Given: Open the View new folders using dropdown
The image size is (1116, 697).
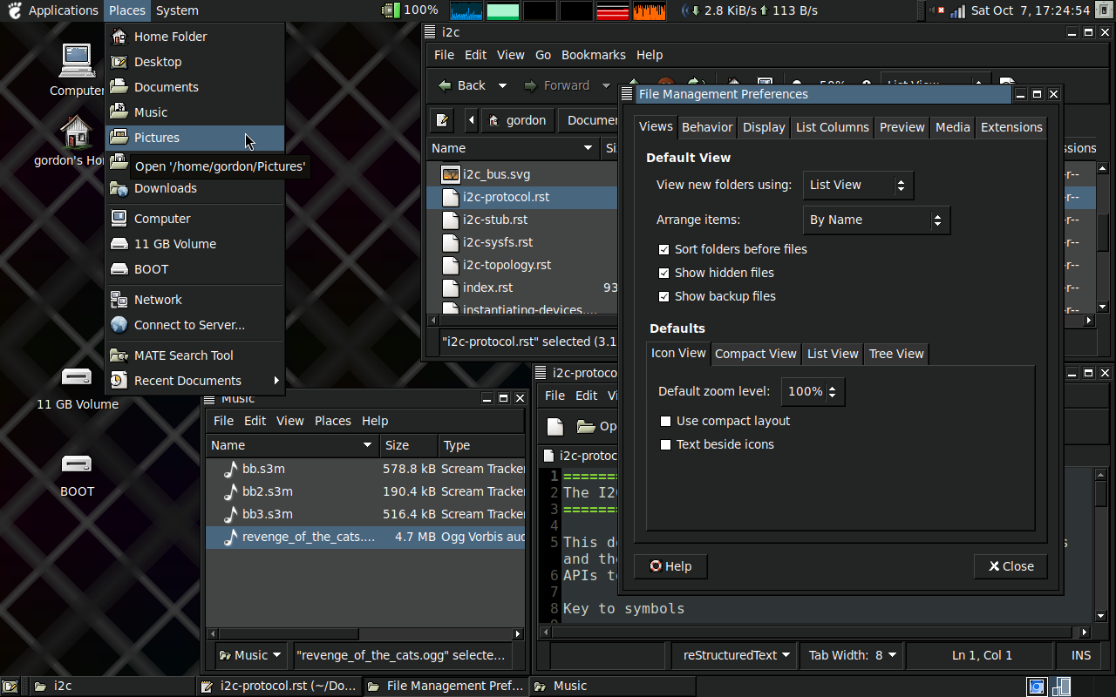Looking at the screenshot, I should pos(858,185).
